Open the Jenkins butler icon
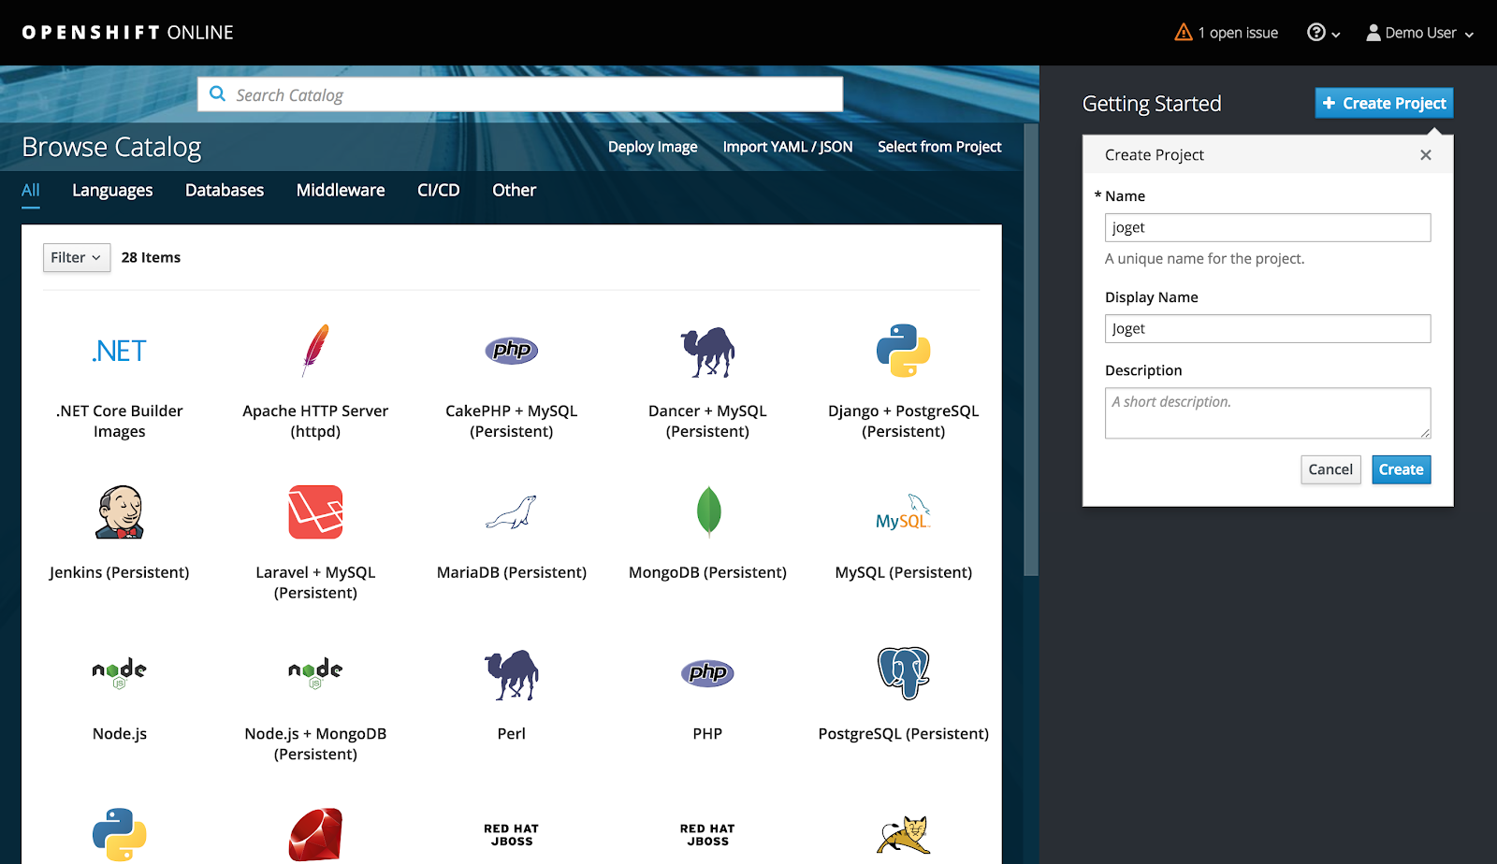 [x=120, y=512]
